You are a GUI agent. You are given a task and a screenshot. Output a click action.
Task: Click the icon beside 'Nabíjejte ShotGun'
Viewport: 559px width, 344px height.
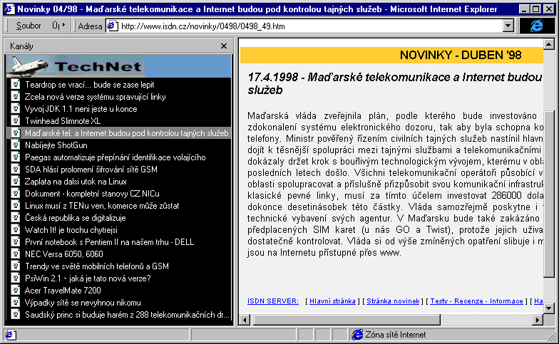[16, 145]
